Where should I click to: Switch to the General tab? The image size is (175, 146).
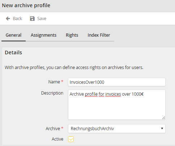(x=13, y=35)
